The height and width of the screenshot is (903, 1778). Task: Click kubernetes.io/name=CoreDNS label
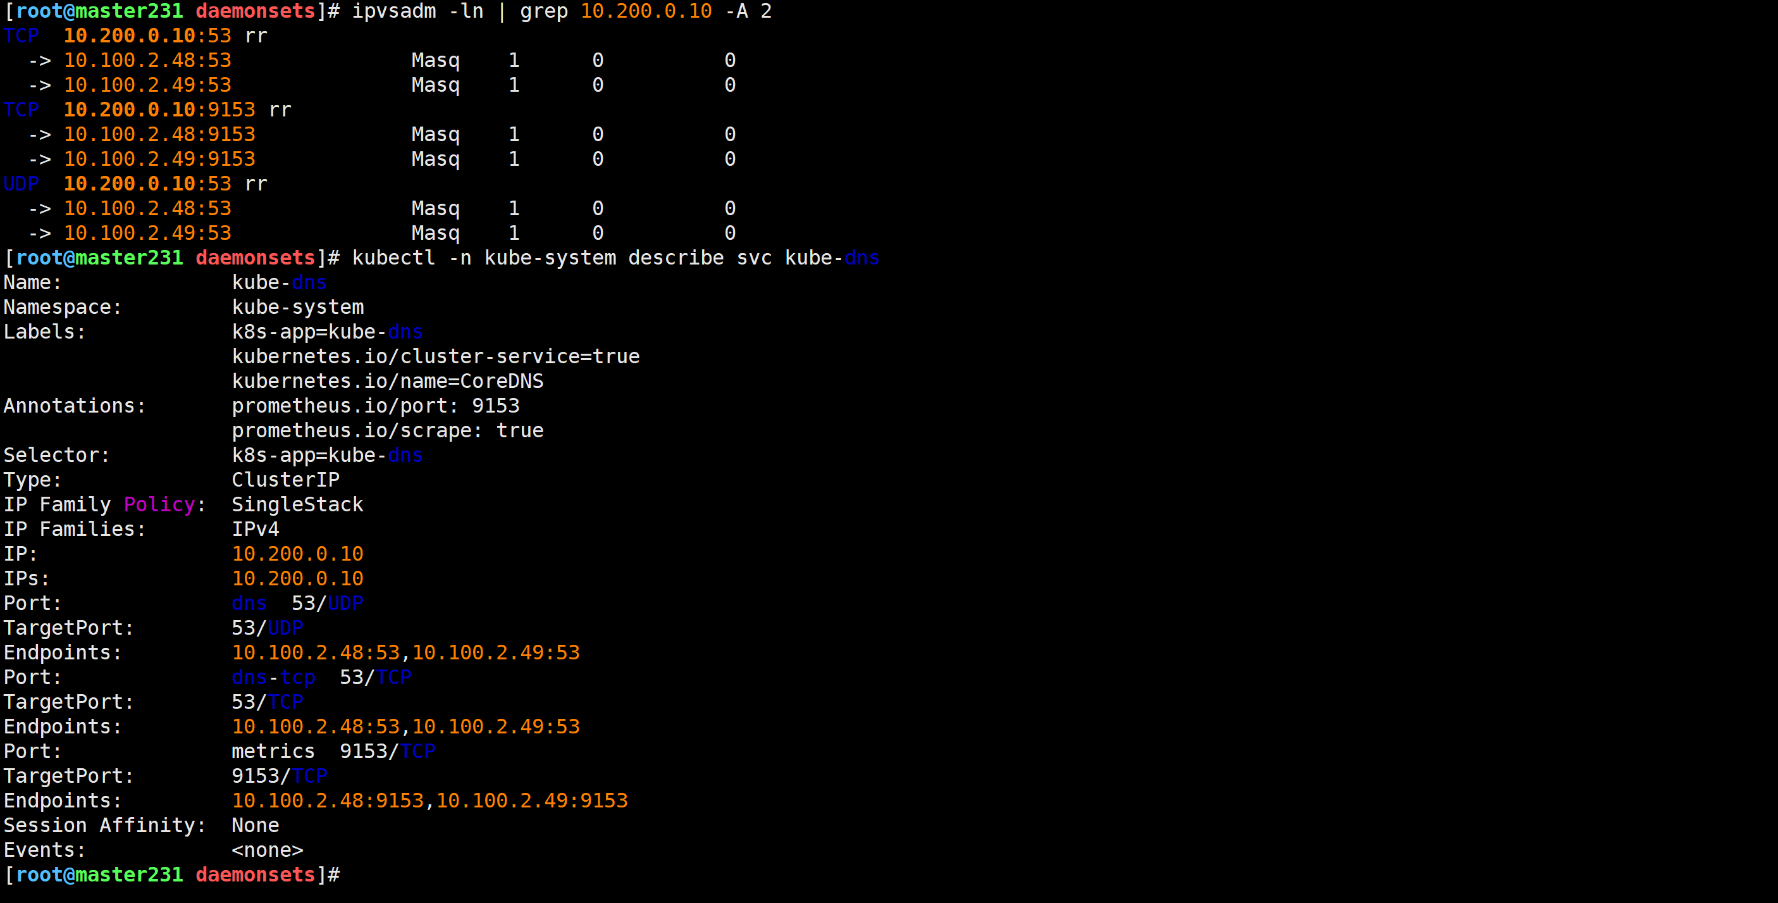point(388,382)
